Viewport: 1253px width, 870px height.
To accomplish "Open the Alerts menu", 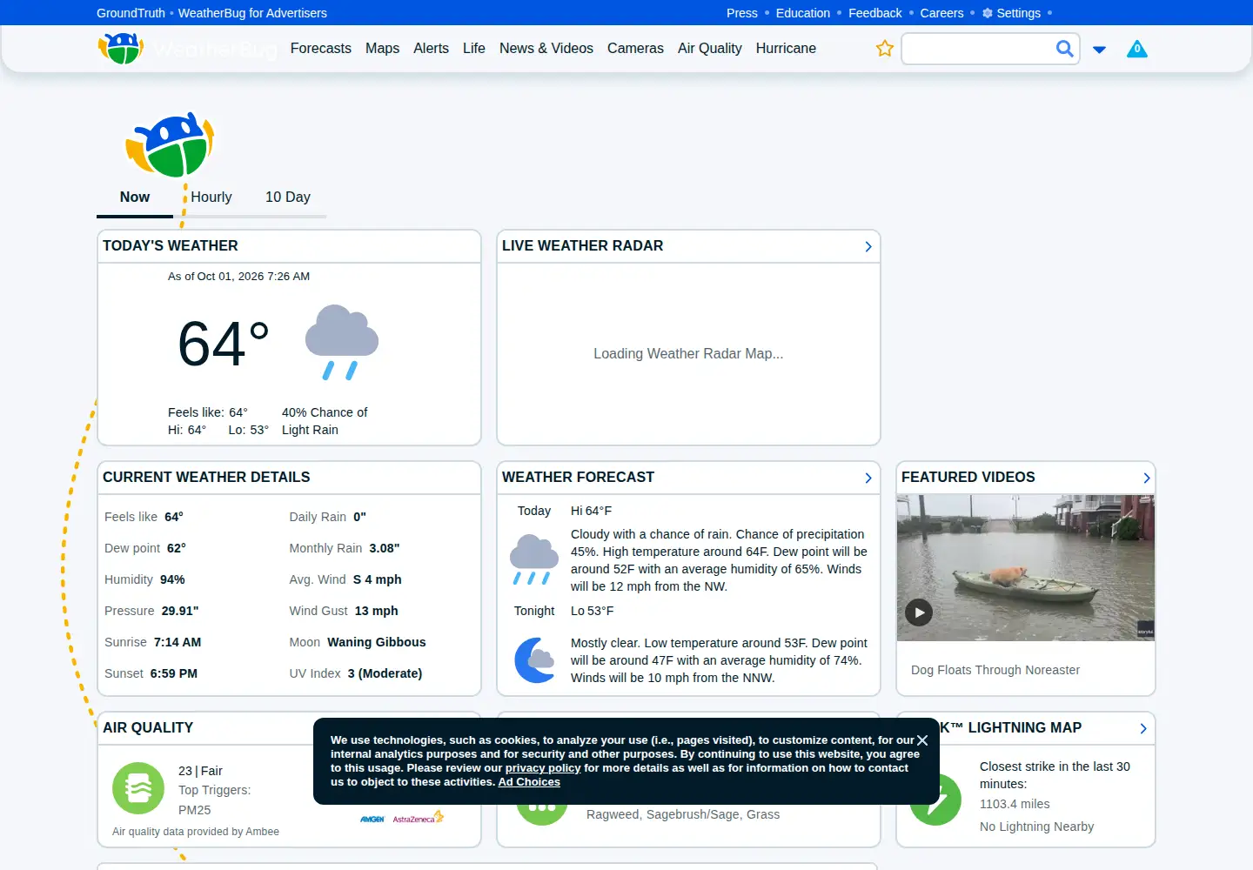I will point(431,49).
